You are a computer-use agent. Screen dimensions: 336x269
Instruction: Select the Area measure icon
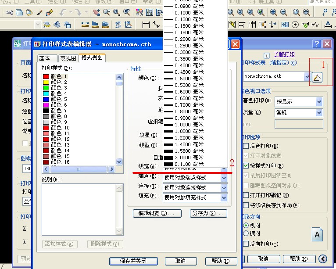95,25
